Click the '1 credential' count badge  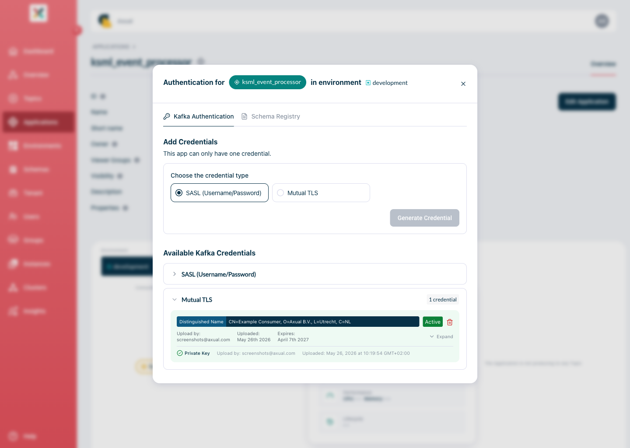443,300
